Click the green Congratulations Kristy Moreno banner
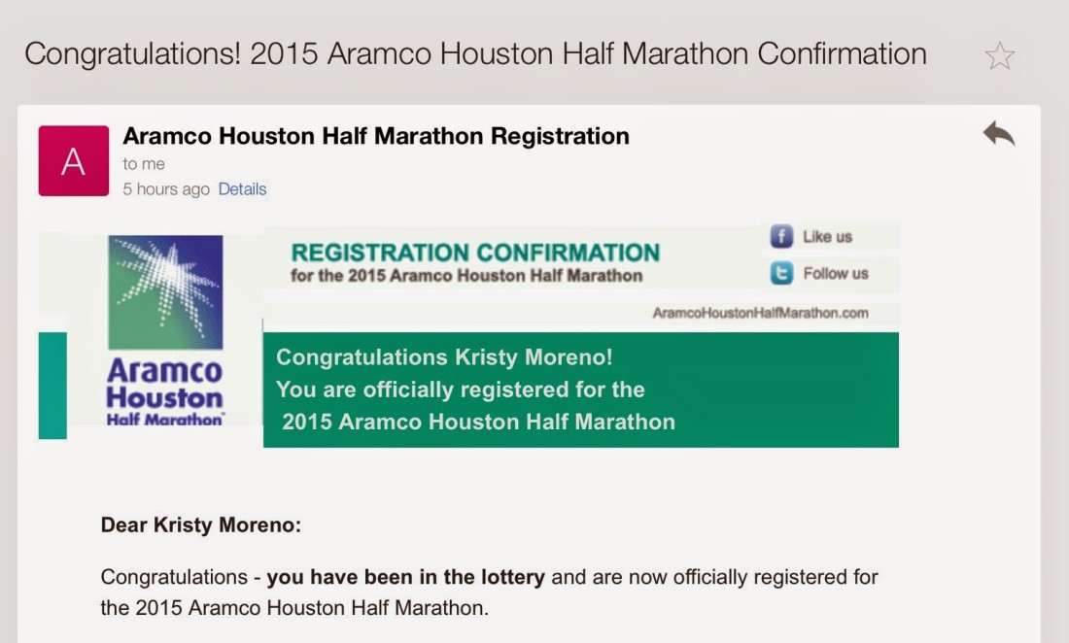 [581, 389]
